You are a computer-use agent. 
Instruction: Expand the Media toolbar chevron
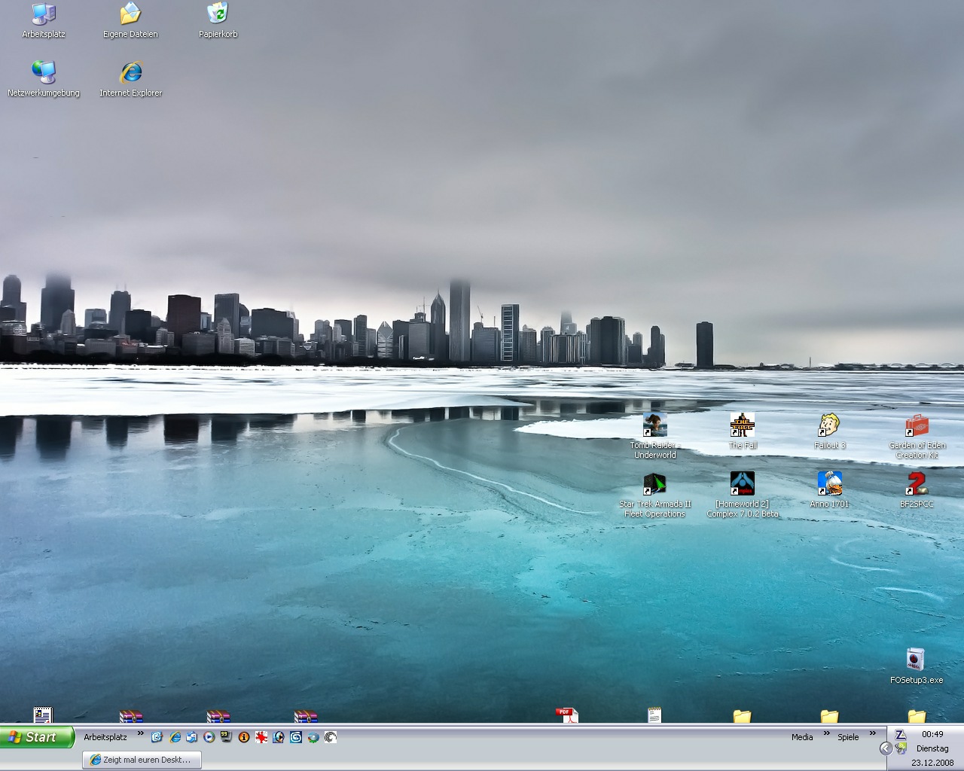[826, 734]
